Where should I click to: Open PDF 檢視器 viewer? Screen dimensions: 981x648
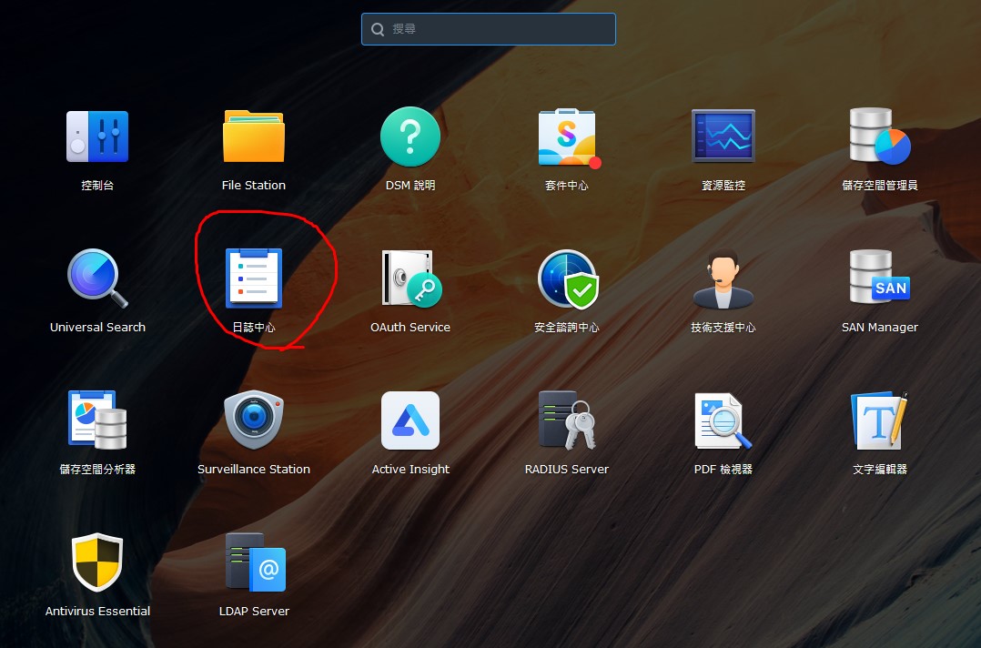tap(723, 421)
